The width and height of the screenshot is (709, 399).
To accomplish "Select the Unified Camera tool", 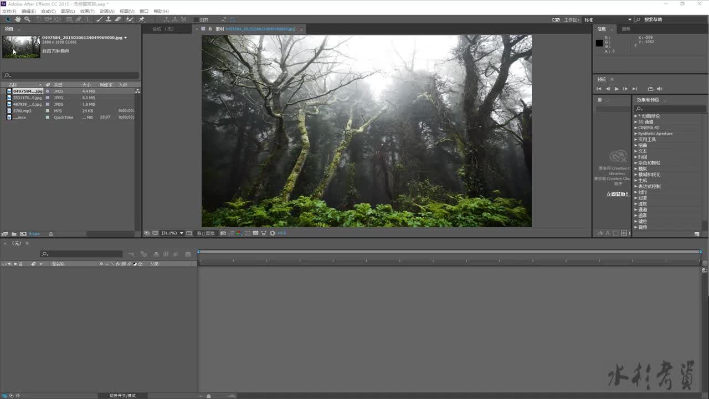I will (x=48, y=19).
